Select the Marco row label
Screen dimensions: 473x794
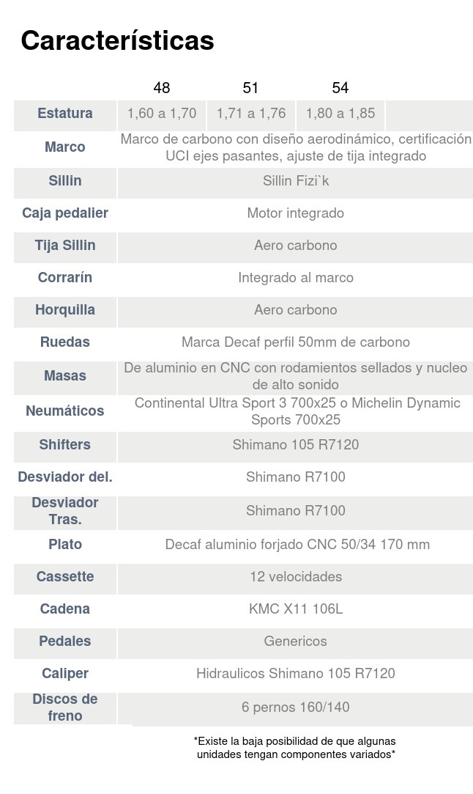tap(65, 147)
